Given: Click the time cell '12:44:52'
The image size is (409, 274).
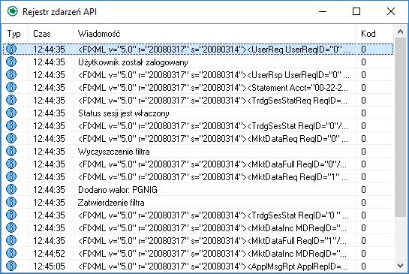Looking at the screenshot, I should click(x=49, y=254).
